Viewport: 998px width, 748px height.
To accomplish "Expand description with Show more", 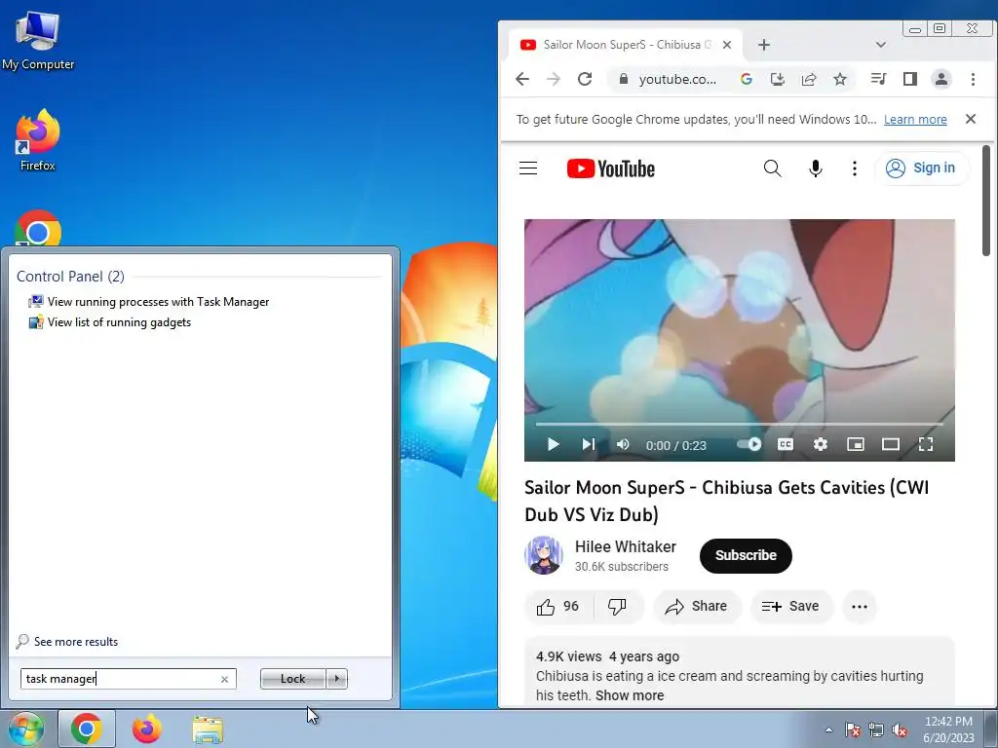I will point(630,695).
